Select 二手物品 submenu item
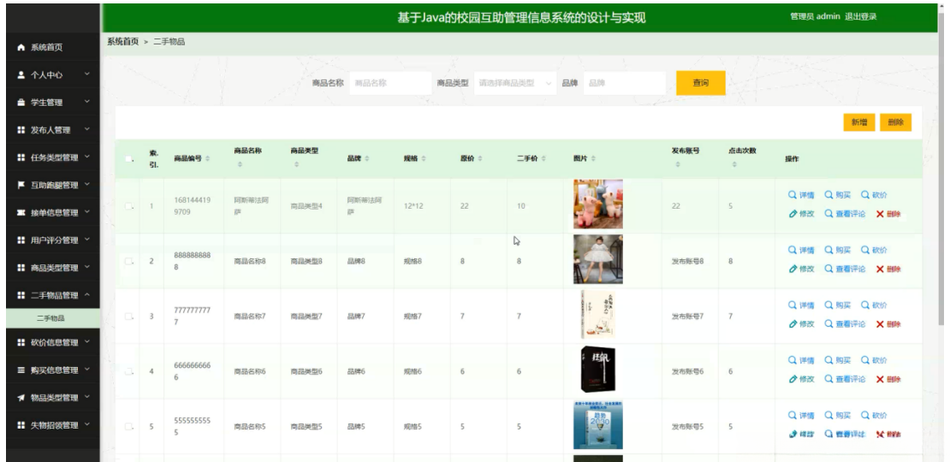 click(x=53, y=318)
